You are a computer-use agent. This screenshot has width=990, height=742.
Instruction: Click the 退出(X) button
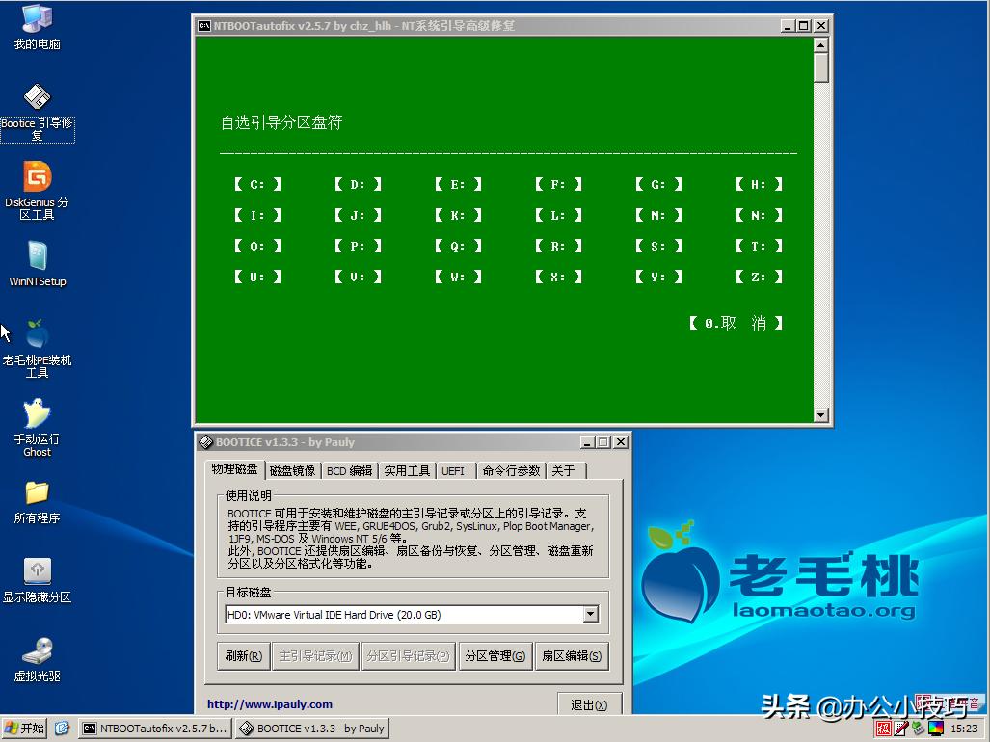(x=590, y=704)
